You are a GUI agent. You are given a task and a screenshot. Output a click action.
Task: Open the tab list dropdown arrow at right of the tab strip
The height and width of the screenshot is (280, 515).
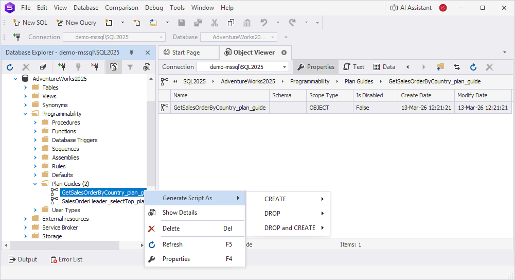[x=505, y=52]
